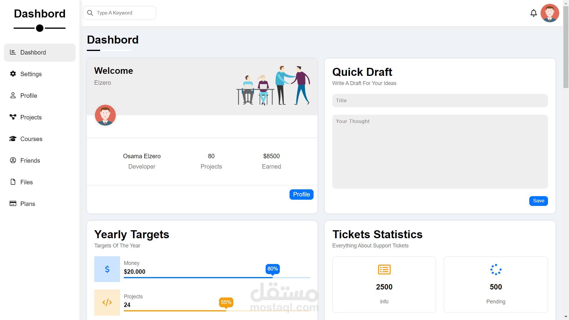The image size is (569, 320).
Task: Click the blue Pending spinner icon
Action: coord(496,270)
